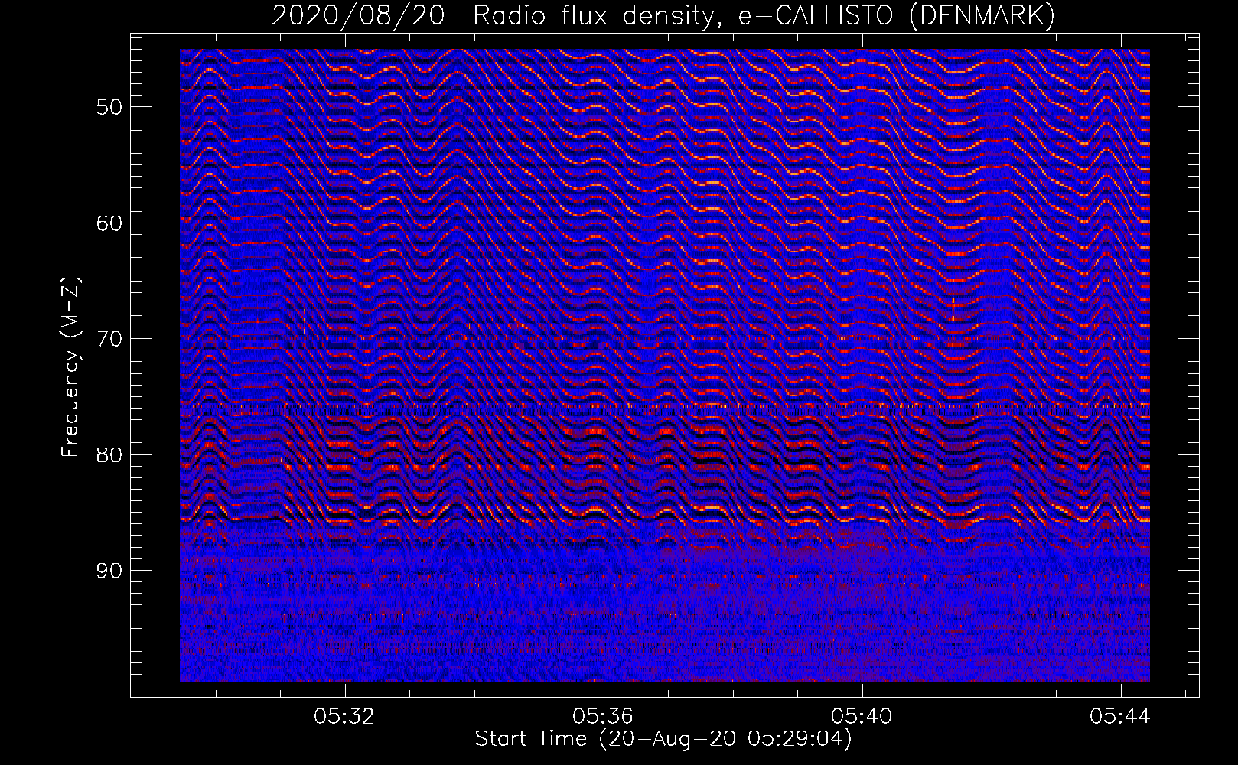This screenshot has width=1238, height=765.
Task: Click the 05:36 time tick label
Action: [x=603, y=716]
